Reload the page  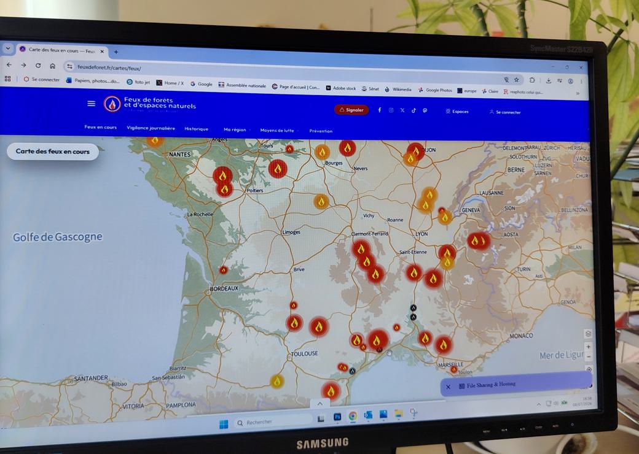(38, 66)
